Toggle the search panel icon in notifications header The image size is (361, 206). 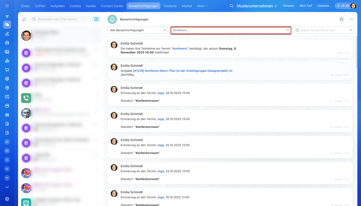coord(341,19)
